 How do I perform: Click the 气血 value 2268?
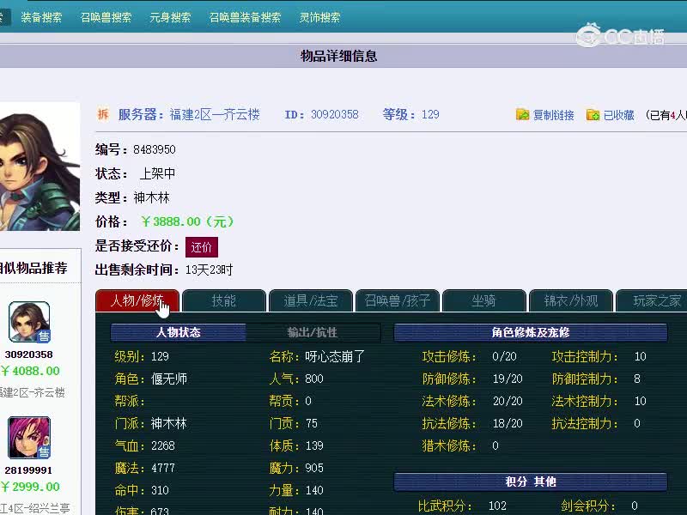pyautogui.click(x=163, y=445)
